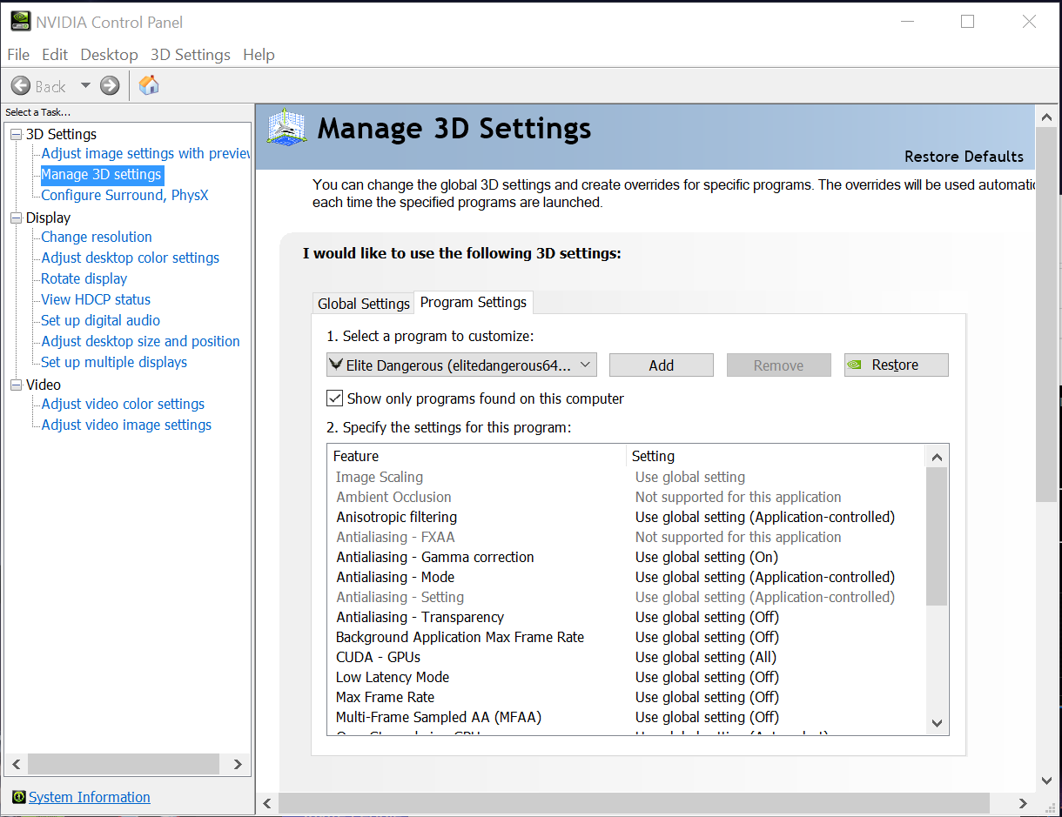Click settings list scroll up arrow
1062x817 pixels.
(937, 457)
